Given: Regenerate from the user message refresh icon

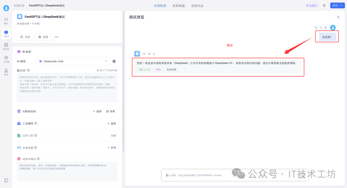Looking at the screenshot, I should (x=321, y=28).
